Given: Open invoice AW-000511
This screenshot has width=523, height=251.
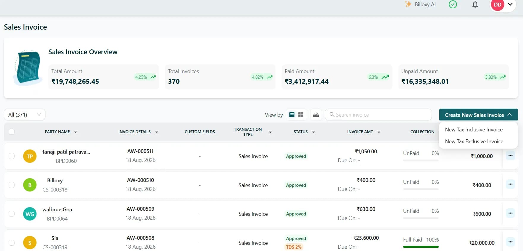Looking at the screenshot, I should tap(140, 151).
